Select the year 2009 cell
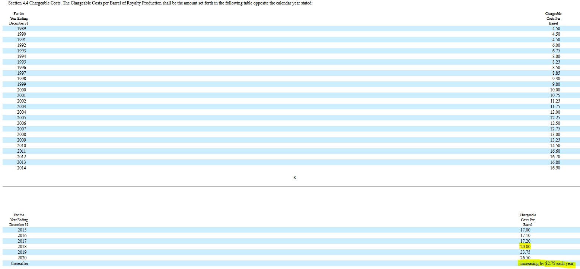The height and width of the screenshot is (269, 580). (x=22, y=140)
